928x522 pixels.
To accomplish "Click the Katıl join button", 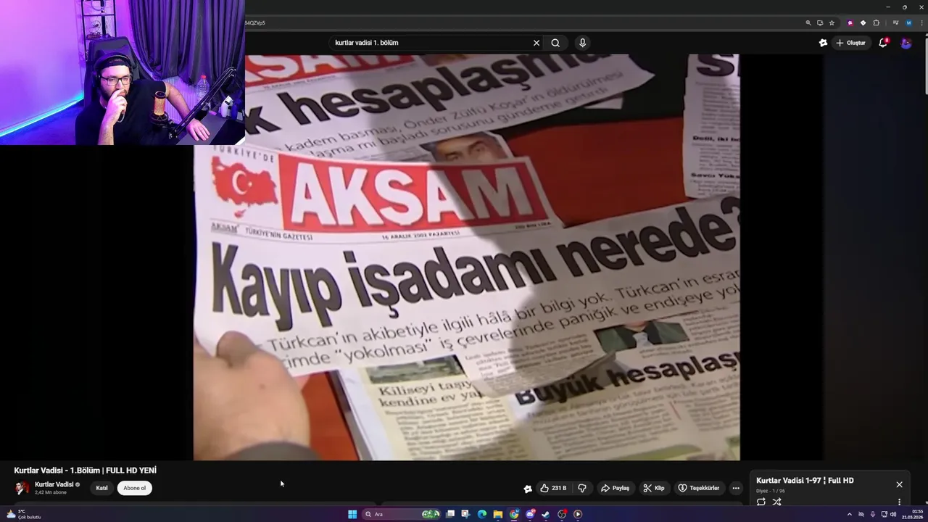I will (101, 488).
